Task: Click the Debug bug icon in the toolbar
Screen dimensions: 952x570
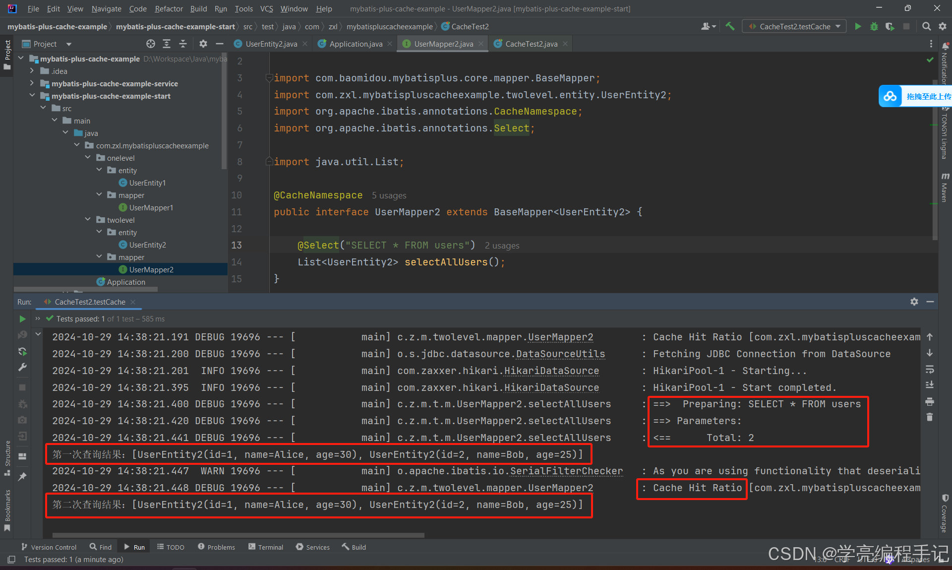Action: coord(874,26)
